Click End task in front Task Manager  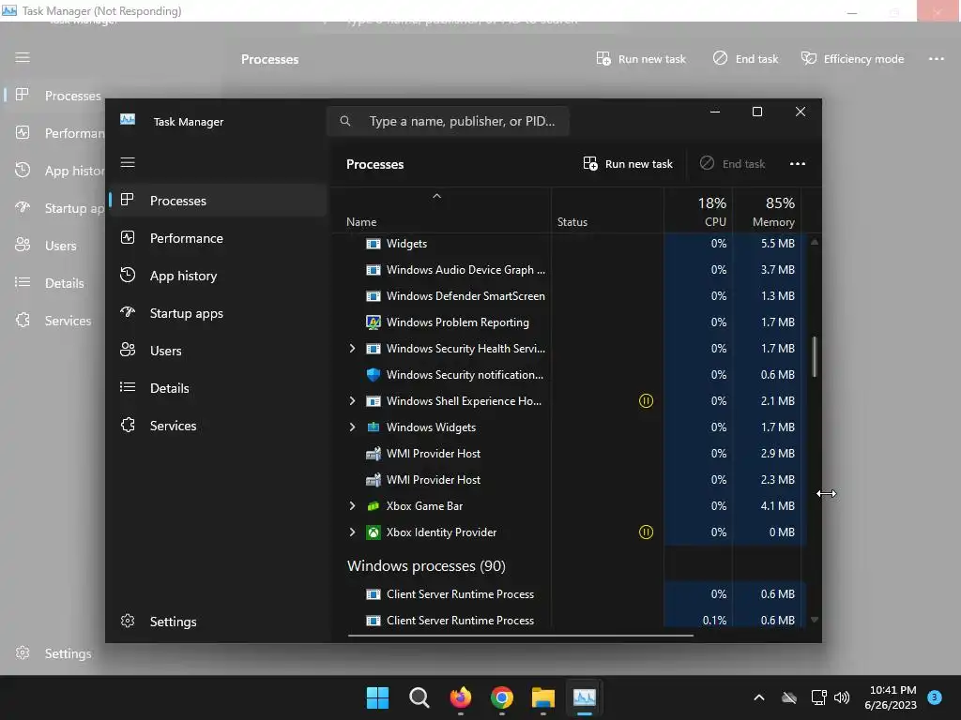tap(732, 163)
